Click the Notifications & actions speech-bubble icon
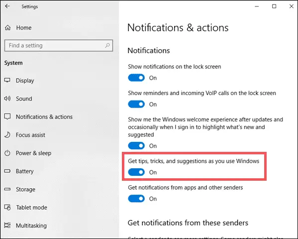 7,117
